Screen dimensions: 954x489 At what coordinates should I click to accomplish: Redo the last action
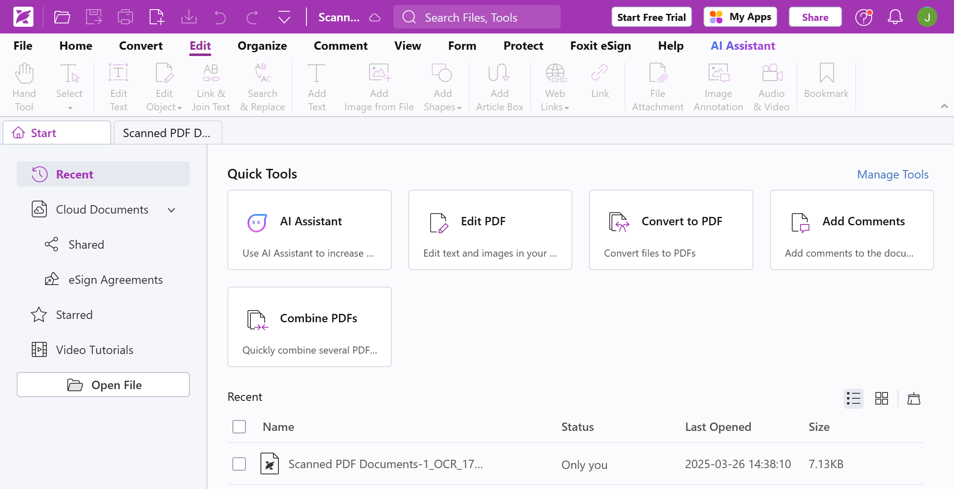(x=252, y=18)
